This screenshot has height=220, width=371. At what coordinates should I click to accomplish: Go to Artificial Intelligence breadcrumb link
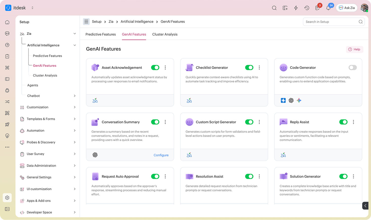click(x=137, y=22)
